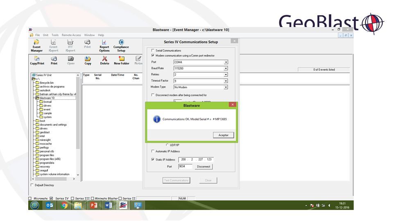Open the Remote Access menu
Screen dimensions: 393x221
[71, 35]
